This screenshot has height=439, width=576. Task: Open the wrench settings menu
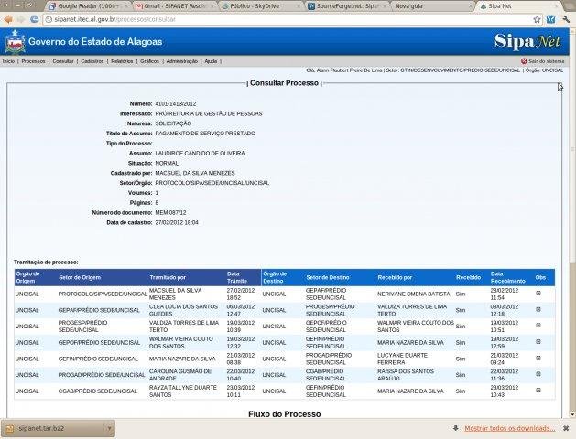click(566, 20)
